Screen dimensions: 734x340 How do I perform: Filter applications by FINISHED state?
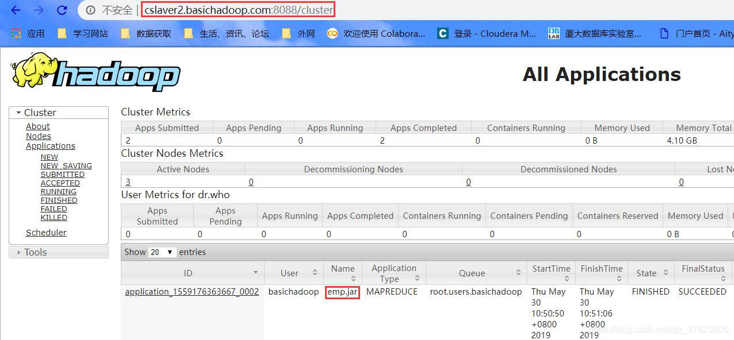(59, 200)
